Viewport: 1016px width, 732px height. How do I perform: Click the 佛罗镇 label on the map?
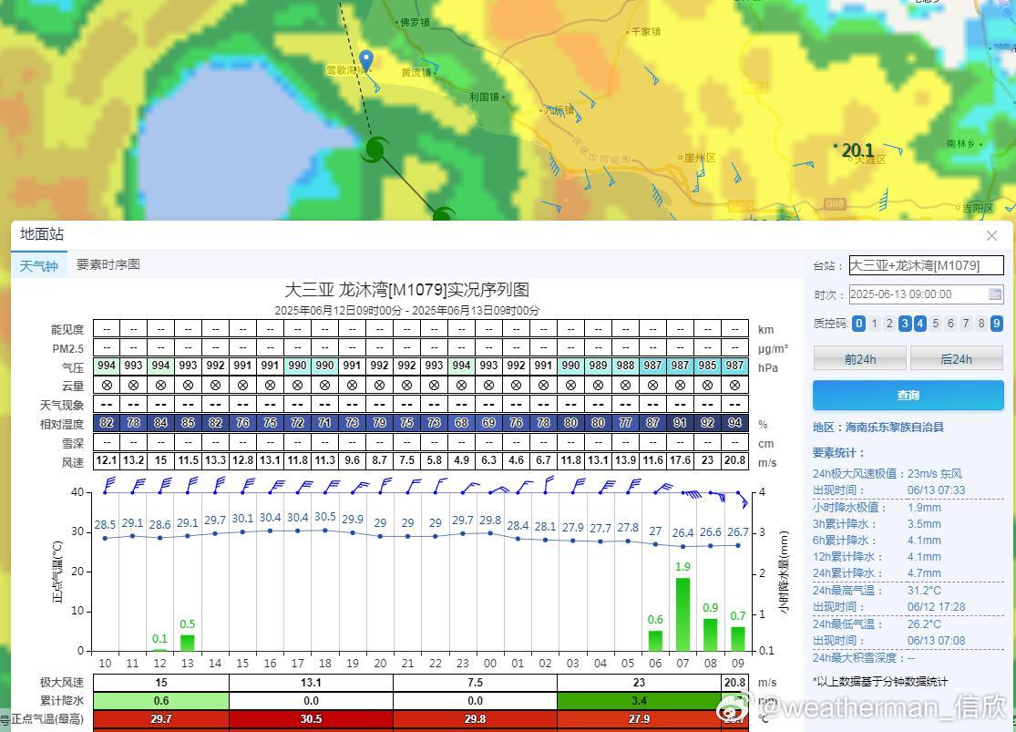415,23
